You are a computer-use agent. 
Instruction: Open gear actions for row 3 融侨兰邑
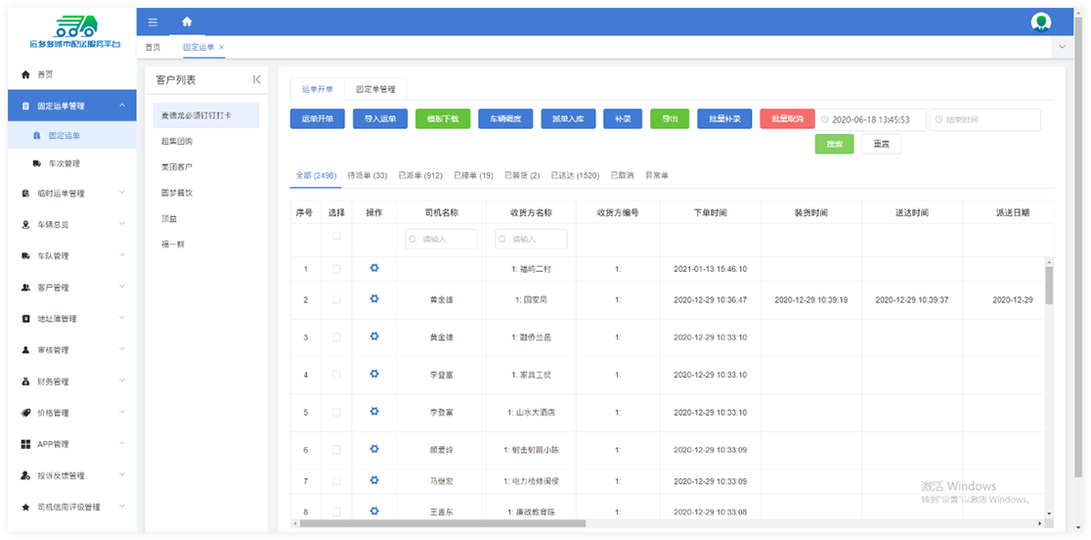(x=374, y=337)
